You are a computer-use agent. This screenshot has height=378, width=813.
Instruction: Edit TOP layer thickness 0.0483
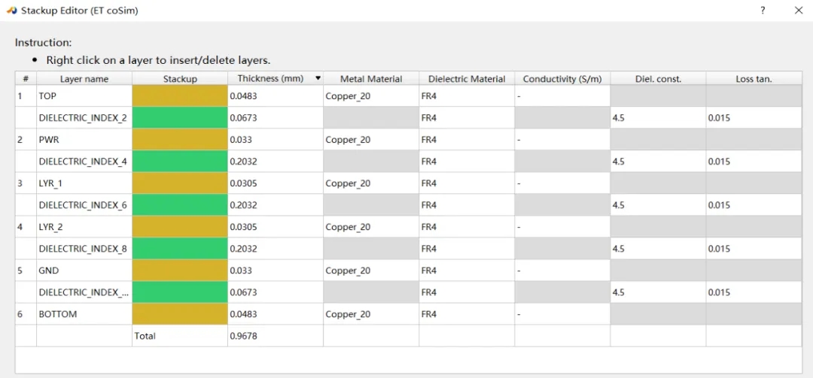[x=275, y=96]
